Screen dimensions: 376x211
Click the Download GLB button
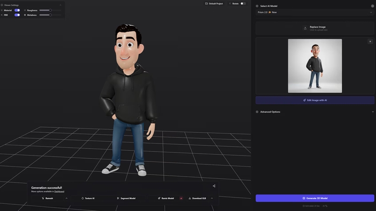tap(197, 198)
